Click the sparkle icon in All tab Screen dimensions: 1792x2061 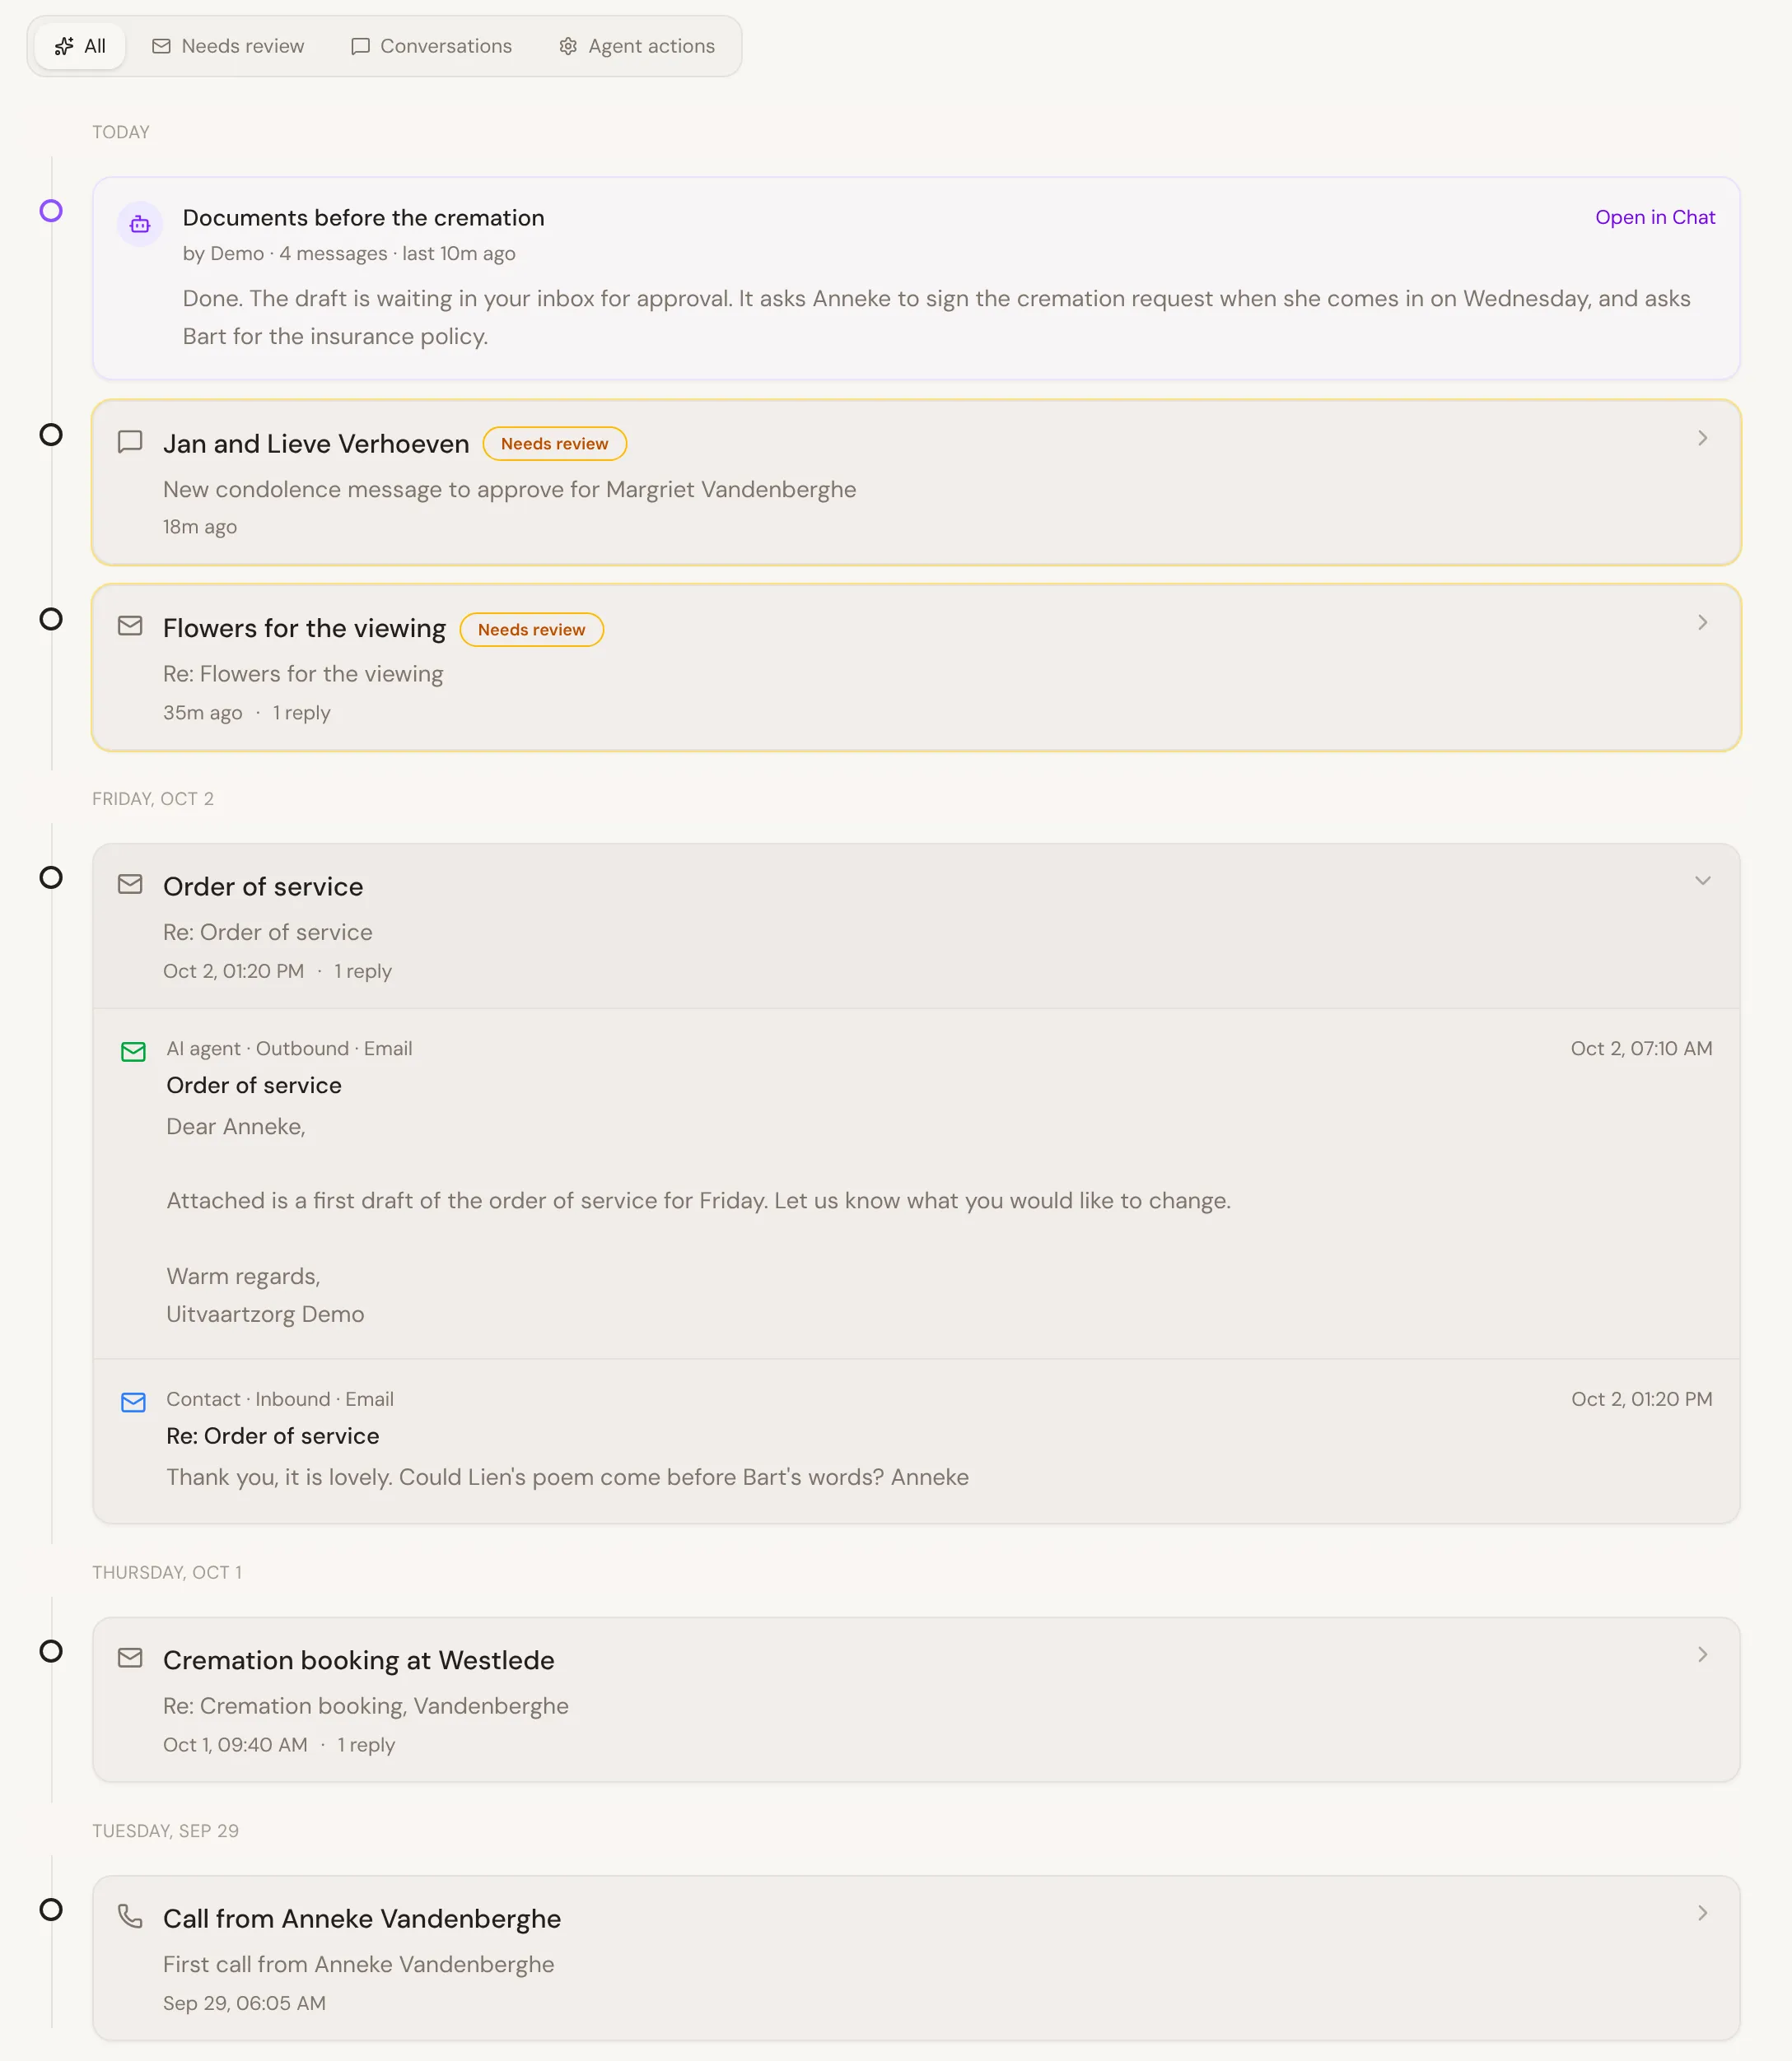coord(64,46)
